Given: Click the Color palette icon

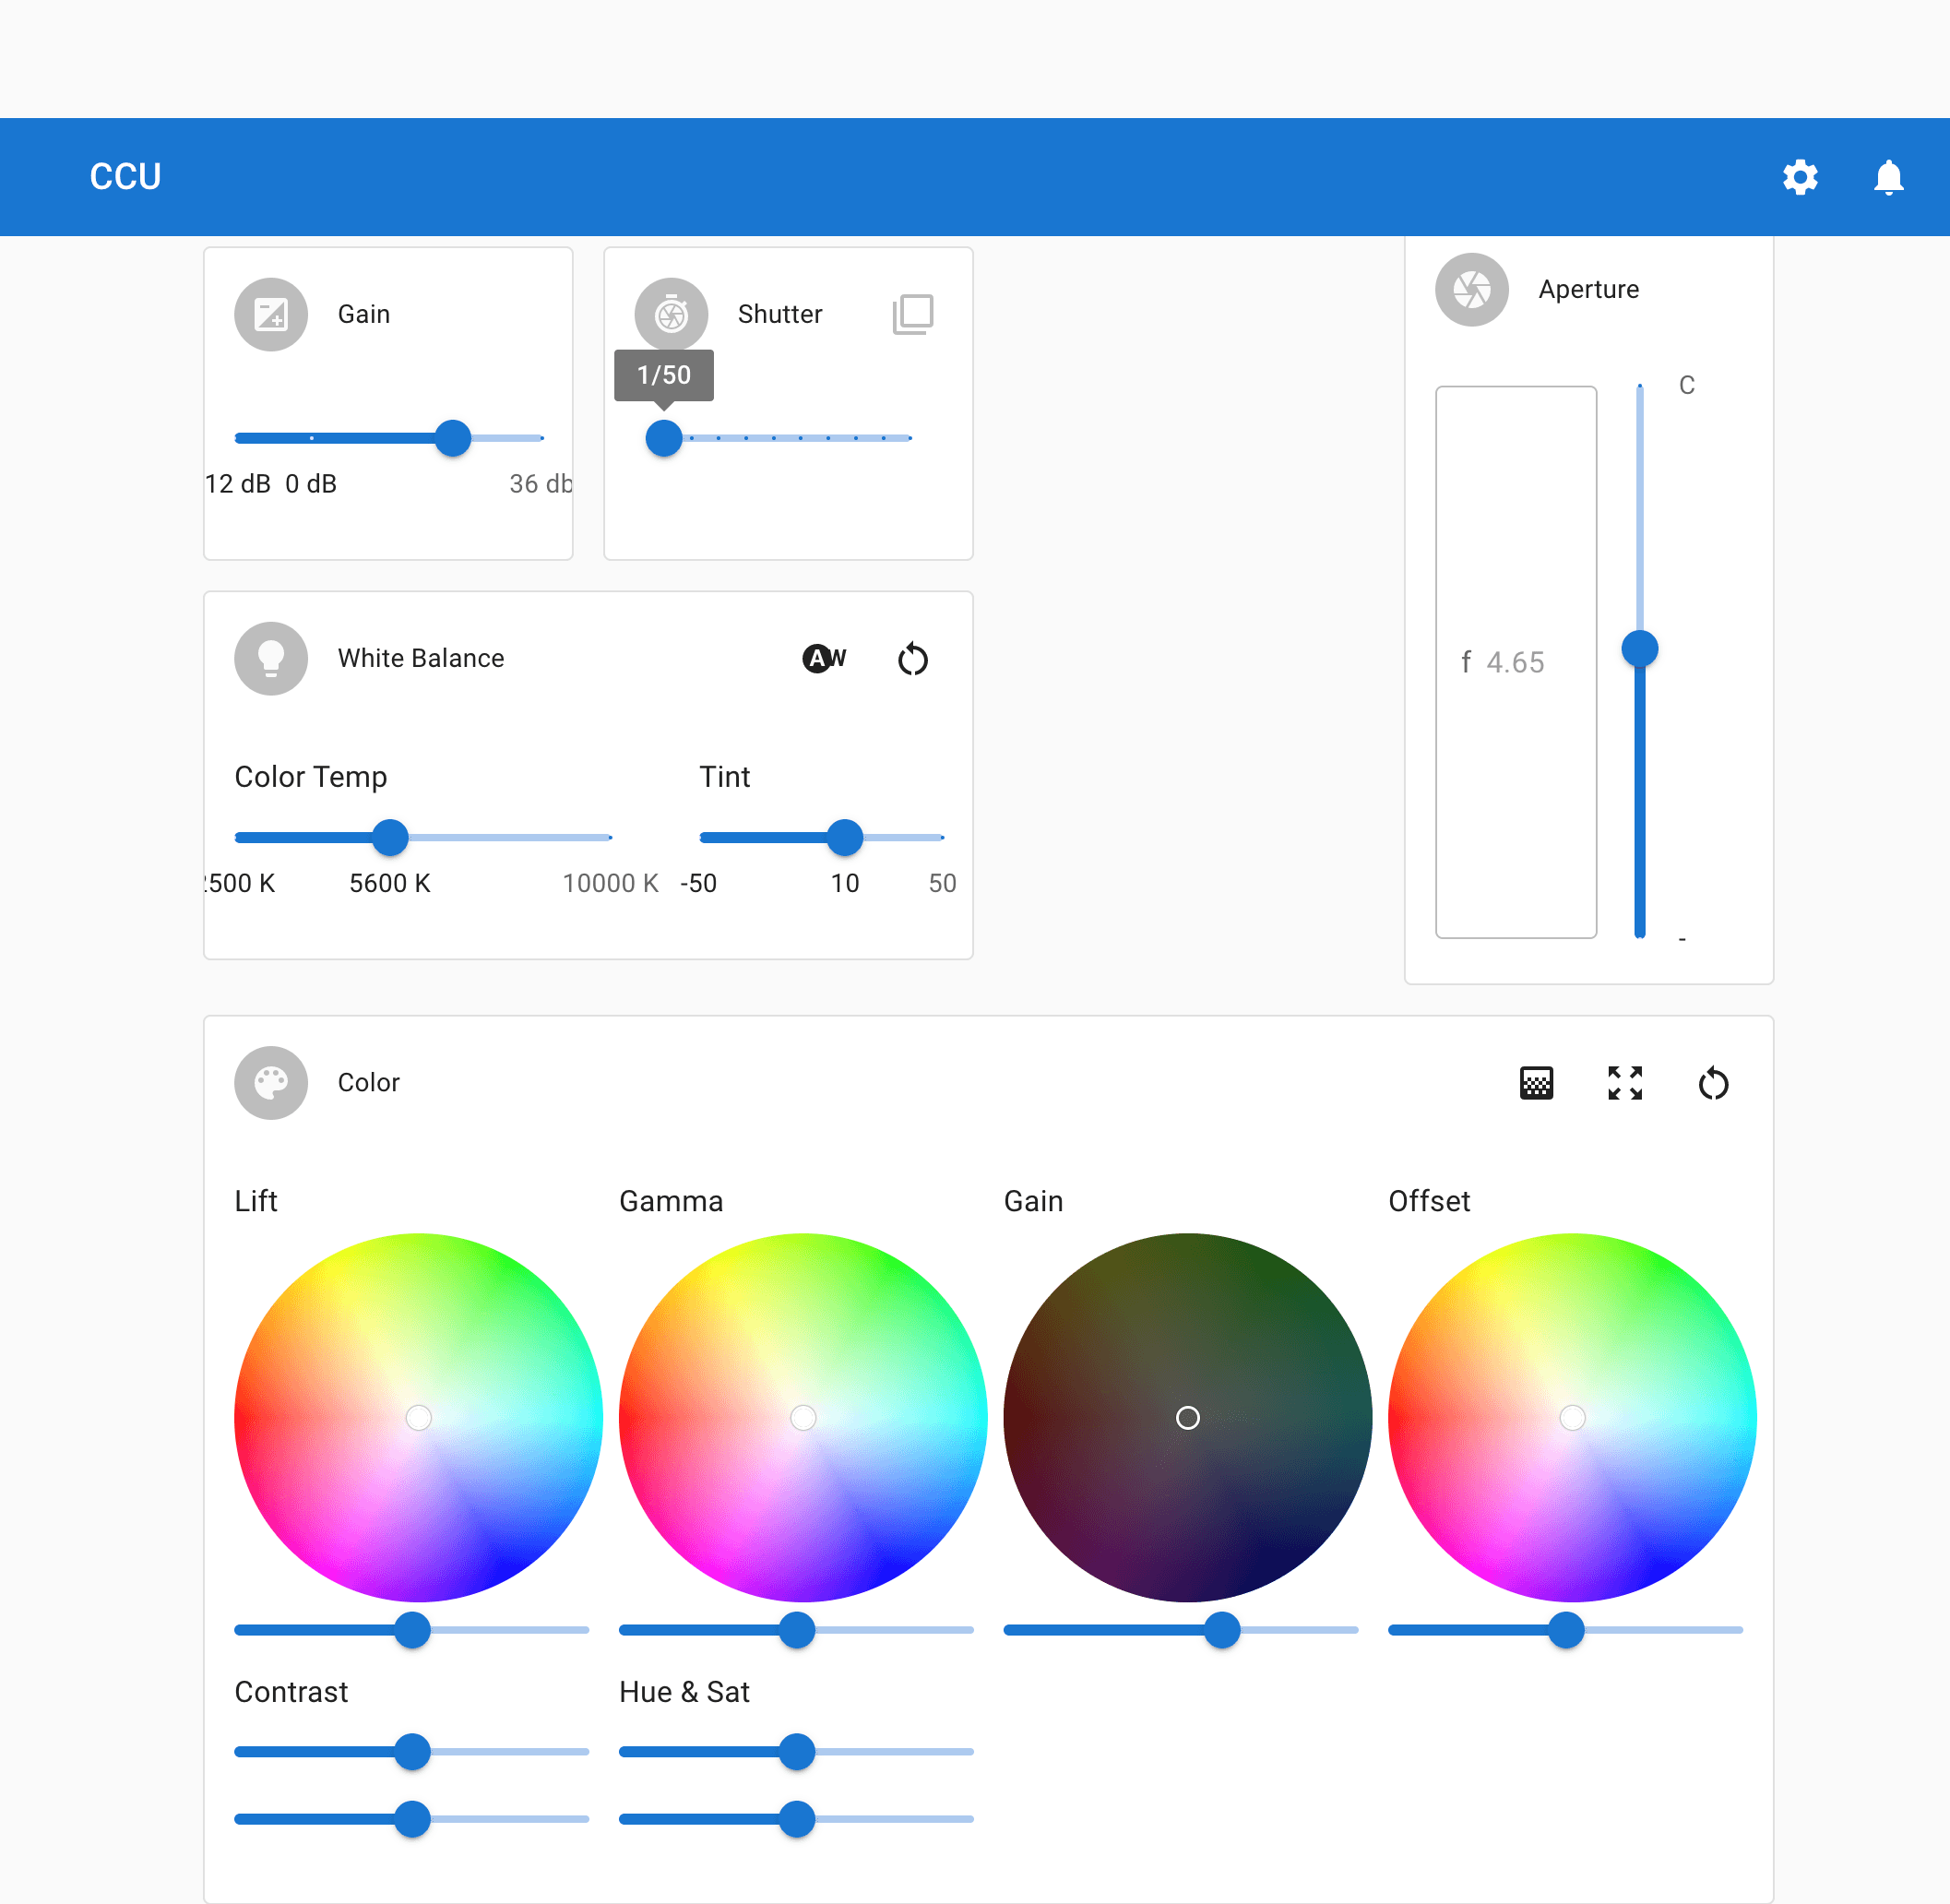Looking at the screenshot, I should pyautogui.click(x=270, y=1082).
